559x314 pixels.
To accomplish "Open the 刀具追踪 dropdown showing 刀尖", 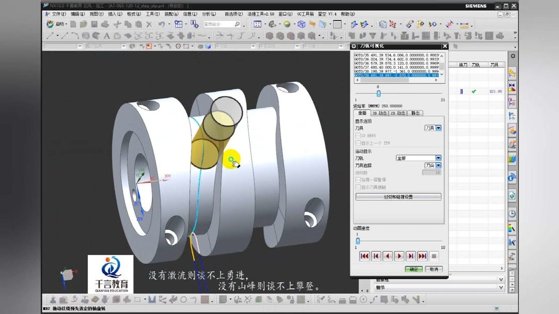I will [x=433, y=165].
